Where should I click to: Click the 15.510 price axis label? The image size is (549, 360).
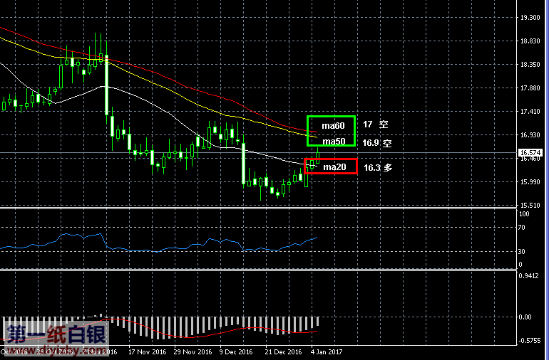click(x=530, y=206)
